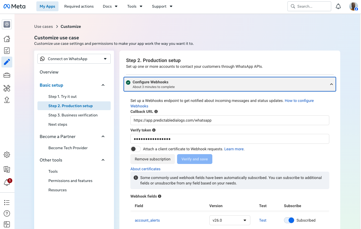Image resolution: width=361 pixels, height=229 pixels.
Task: Click into the top Search box
Action: pos(309,6)
